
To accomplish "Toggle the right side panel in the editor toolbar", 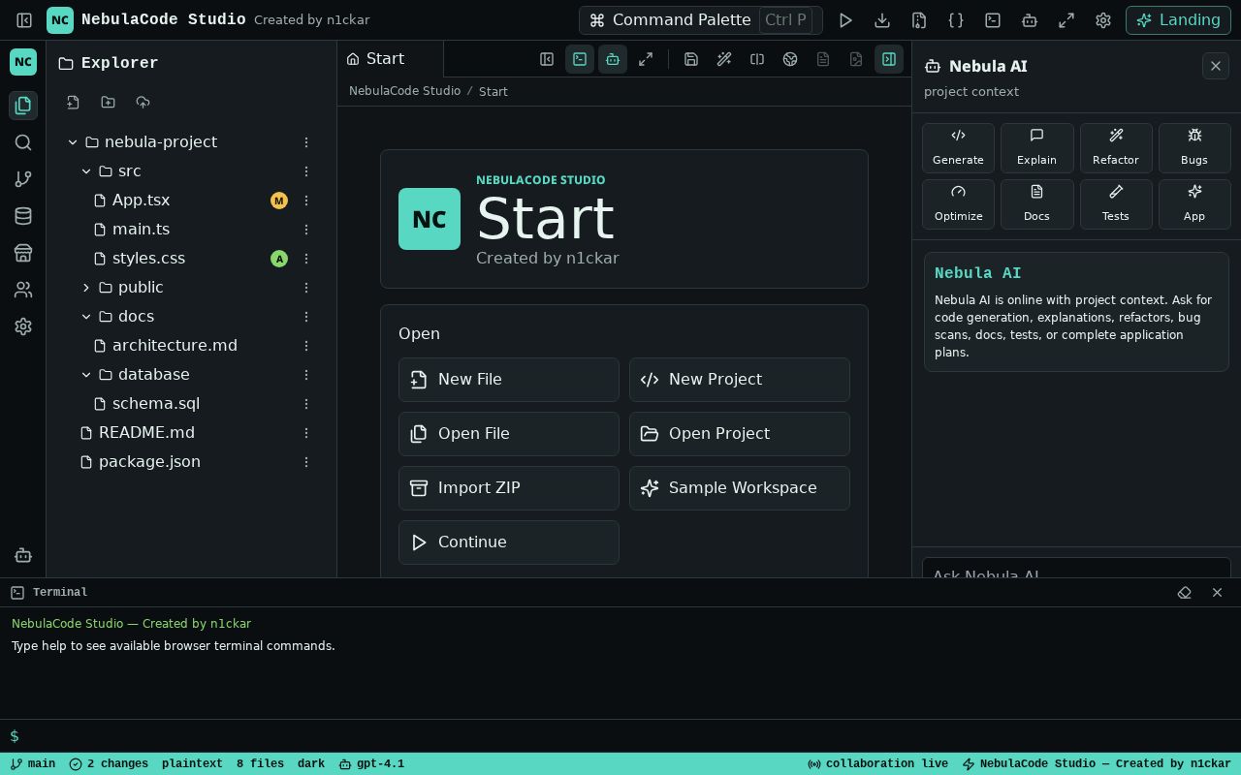I will point(889,59).
